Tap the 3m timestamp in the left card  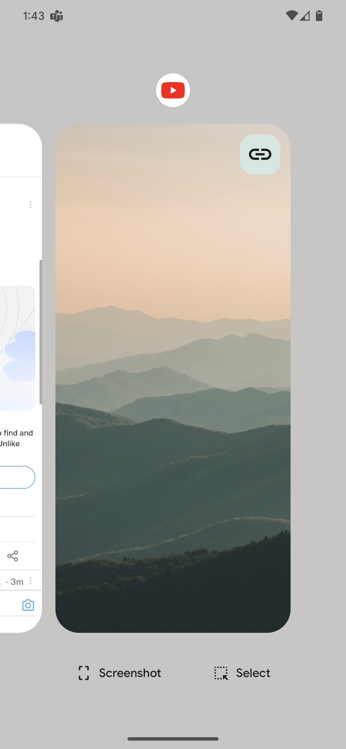point(17,582)
